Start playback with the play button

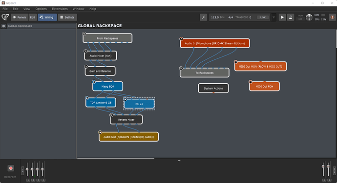click(282, 18)
